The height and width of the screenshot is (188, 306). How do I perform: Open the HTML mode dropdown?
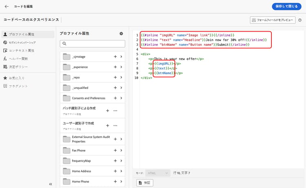point(157,173)
